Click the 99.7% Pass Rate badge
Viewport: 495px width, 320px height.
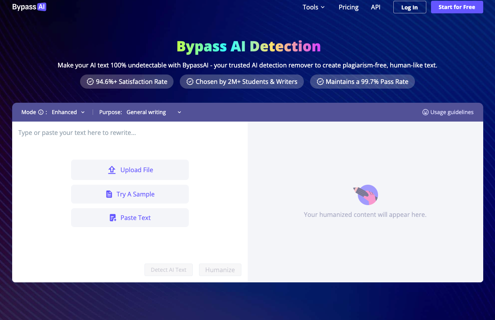[x=362, y=82]
